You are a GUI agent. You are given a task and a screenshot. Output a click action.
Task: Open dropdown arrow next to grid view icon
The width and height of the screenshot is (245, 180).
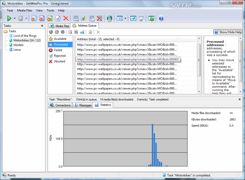tap(125, 18)
